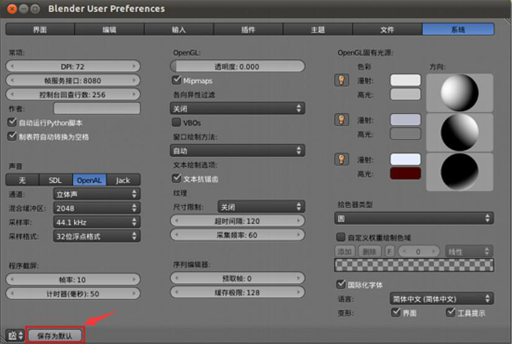Switch to the 界面 tab
Image resolution: width=512 pixels, height=344 pixels.
(40, 29)
